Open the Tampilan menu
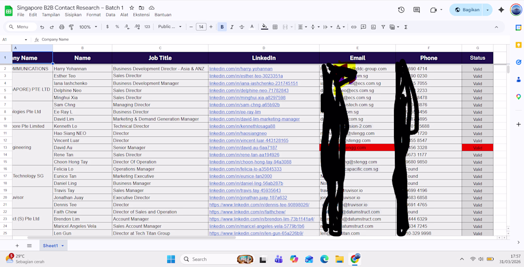The image size is (524, 267). [51, 15]
